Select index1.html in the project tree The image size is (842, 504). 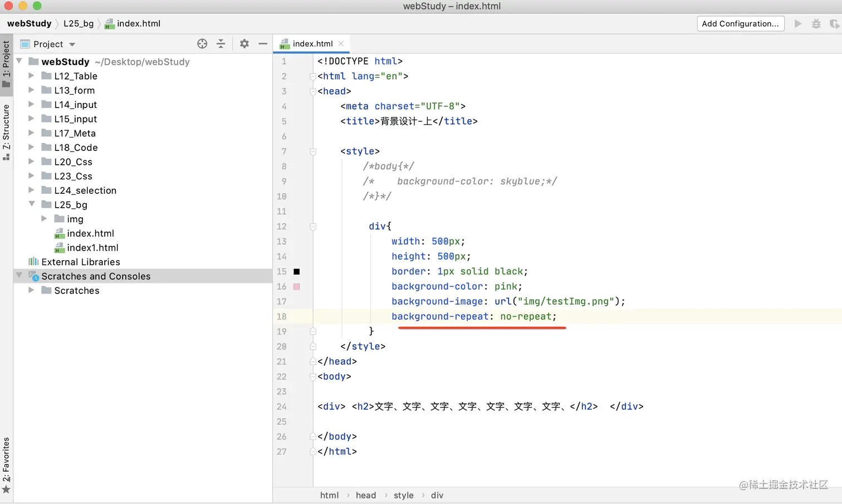click(x=92, y=248)
